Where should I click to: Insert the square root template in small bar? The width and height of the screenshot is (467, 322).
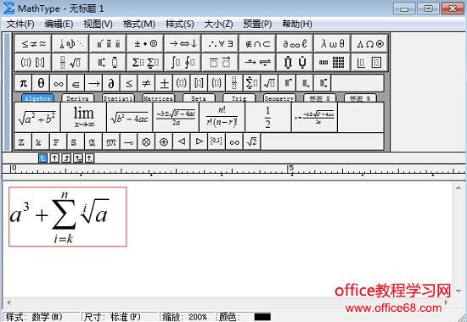[269, 83]
